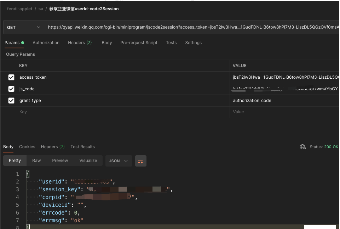Click the "deviceid" key in response
Image resolution: width=340 pixels, height=229 pixels.
[55, 205]
